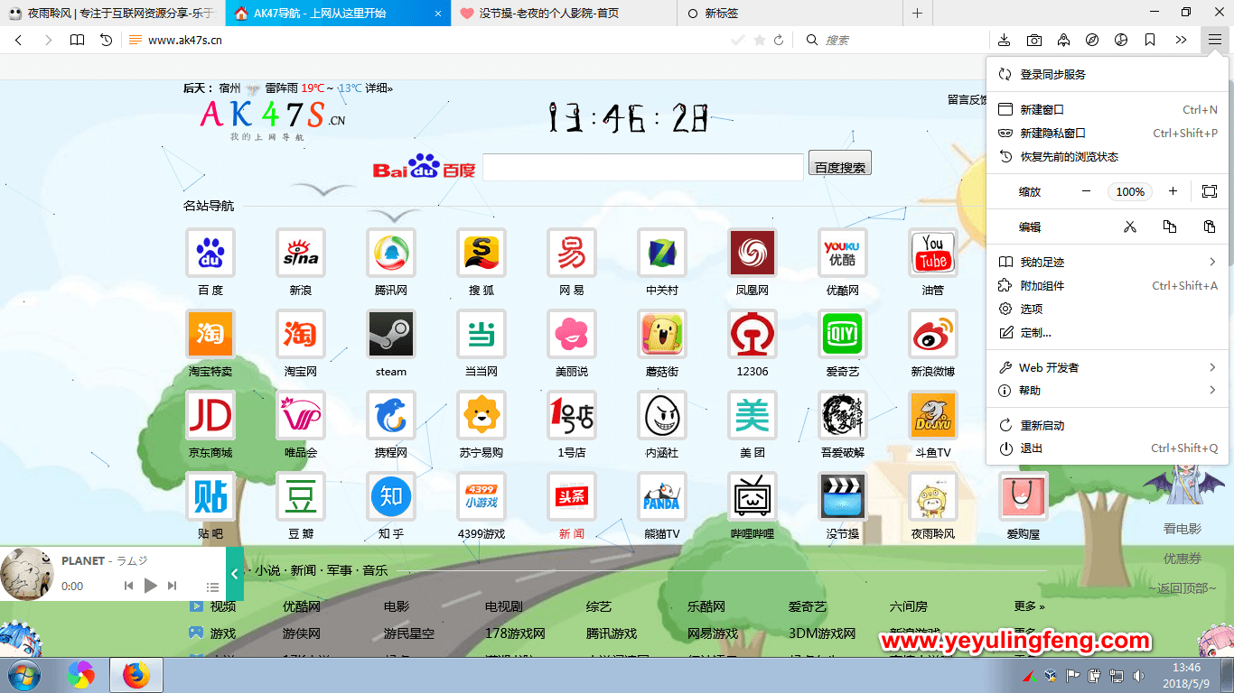Viewport: 1234px width, 693px height.
Task: Open the 搜狐 site icon
Action: [x=481, y=253]
